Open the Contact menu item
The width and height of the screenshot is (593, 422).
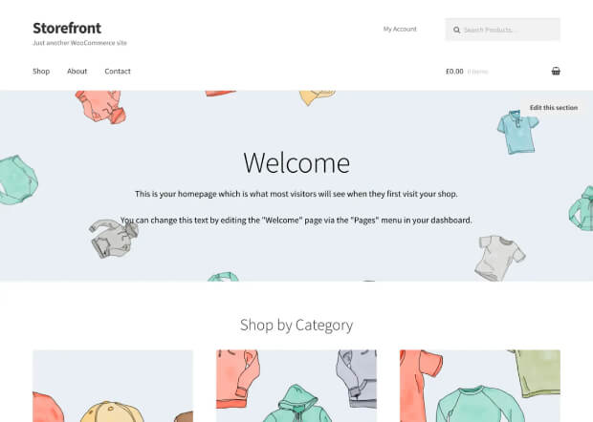click(118, 72)
